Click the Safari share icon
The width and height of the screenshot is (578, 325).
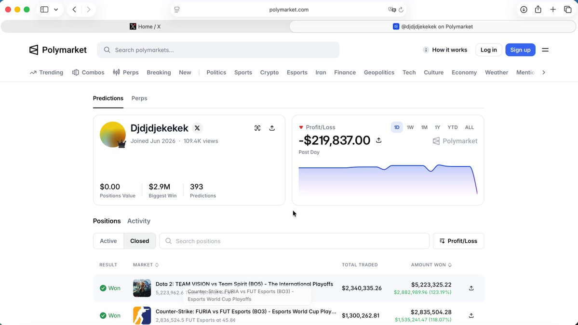coord(538,10)
